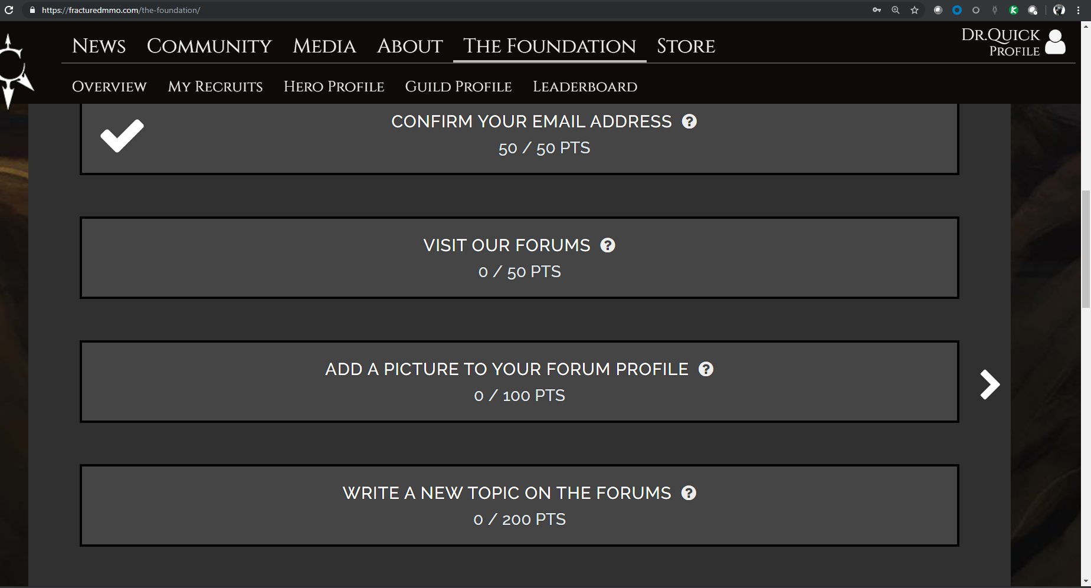
Task: Switch to the Leaderboard tab
Action: click(x=585, y=87)
